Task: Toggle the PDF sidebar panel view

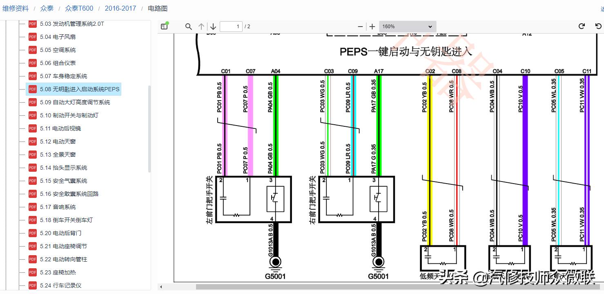Action: 164,26
